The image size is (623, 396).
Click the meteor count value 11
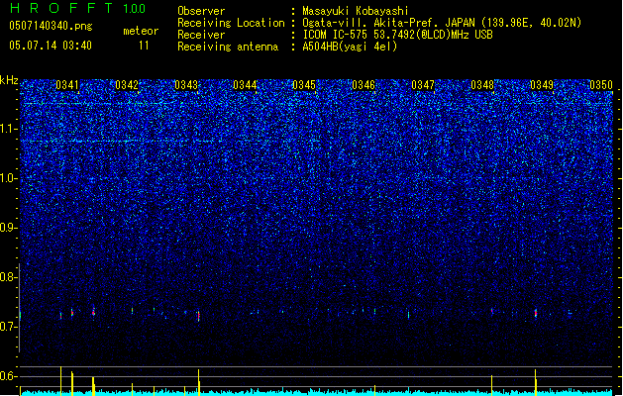(x=144, y=46)
